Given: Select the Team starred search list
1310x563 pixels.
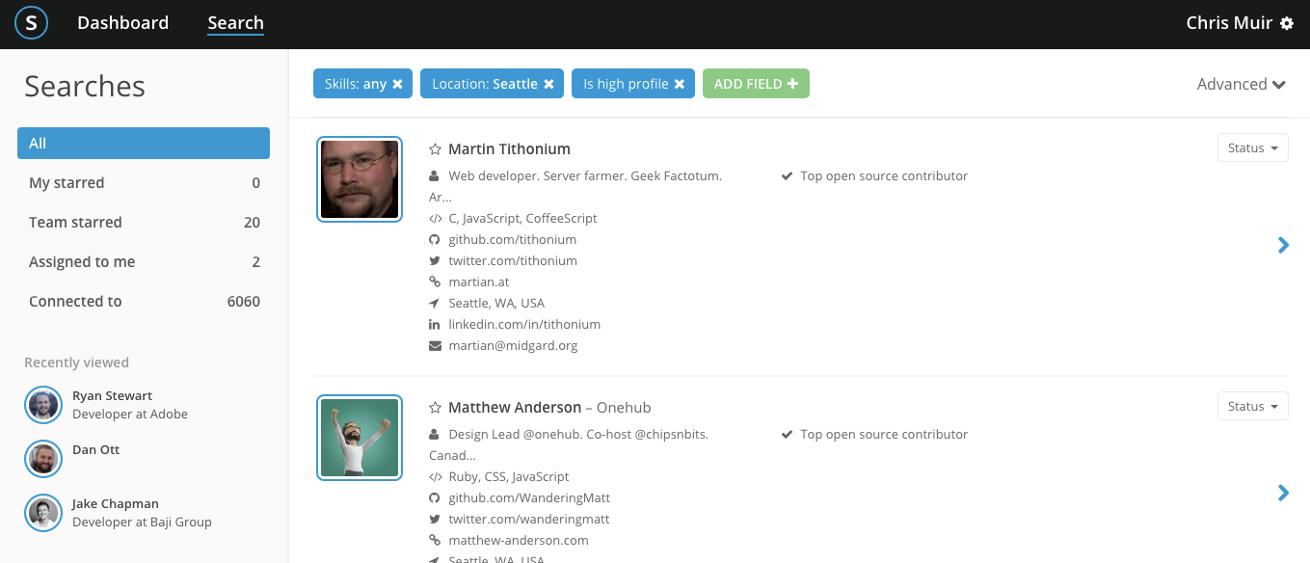Looking at the screenshot, I should coord(144,222).
